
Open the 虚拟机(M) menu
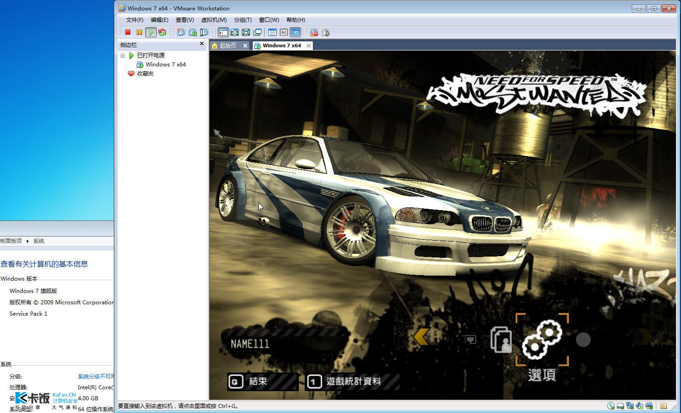pos(214,20)
